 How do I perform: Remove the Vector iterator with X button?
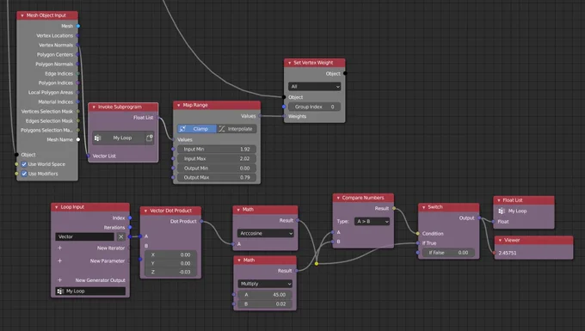(x=121, y=236)
